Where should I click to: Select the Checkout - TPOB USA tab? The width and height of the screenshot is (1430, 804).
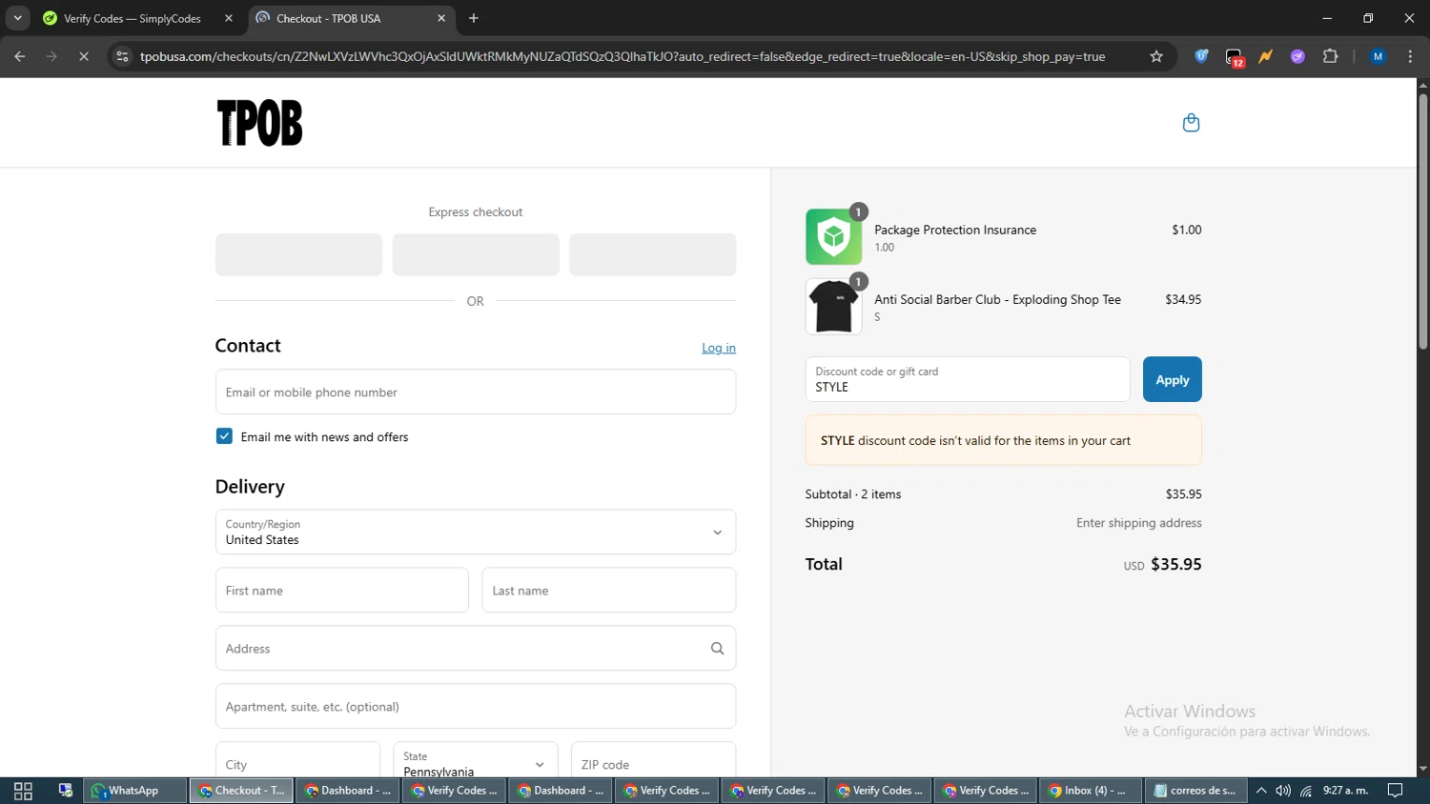click(351, 18)
